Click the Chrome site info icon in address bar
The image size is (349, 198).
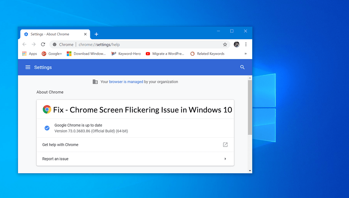(55, 44)
